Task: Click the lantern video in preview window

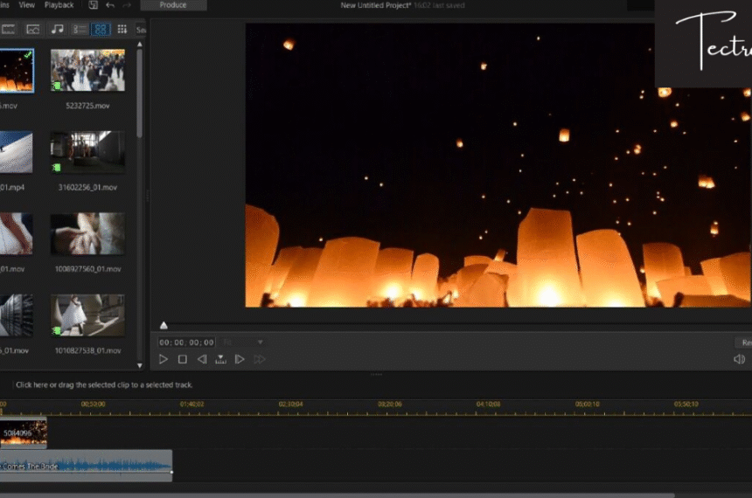Action: (498, 165)
